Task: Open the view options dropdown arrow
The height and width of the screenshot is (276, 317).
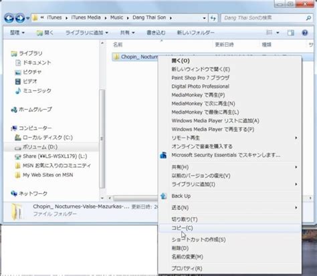Action: (278, 33)
